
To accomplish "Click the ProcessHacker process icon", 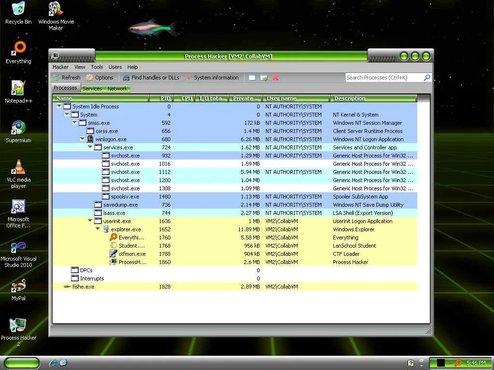I will point(113,262).
